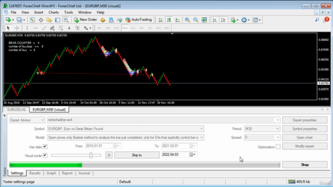Select the crosshair tool

17,28
